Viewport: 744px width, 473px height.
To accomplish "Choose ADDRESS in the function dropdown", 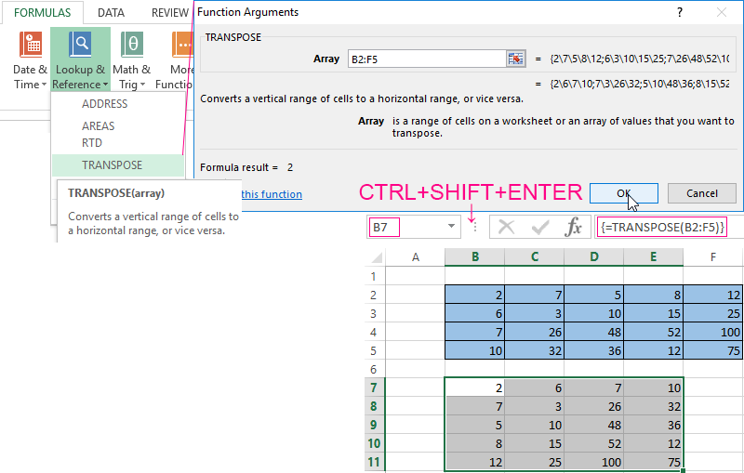I will coord(104,104).
